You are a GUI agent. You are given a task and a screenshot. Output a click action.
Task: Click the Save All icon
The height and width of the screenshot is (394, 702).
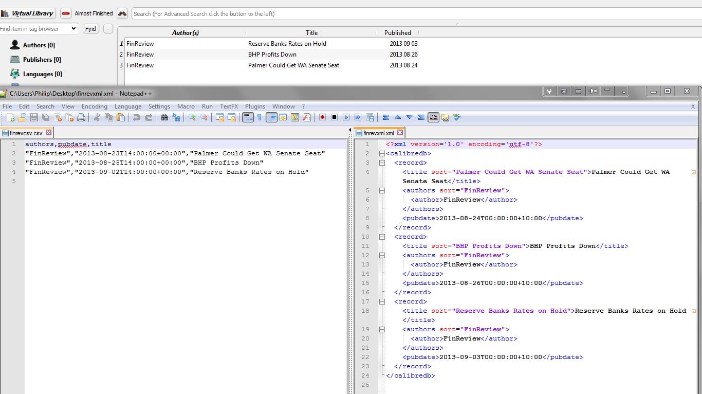pos(45,118)
